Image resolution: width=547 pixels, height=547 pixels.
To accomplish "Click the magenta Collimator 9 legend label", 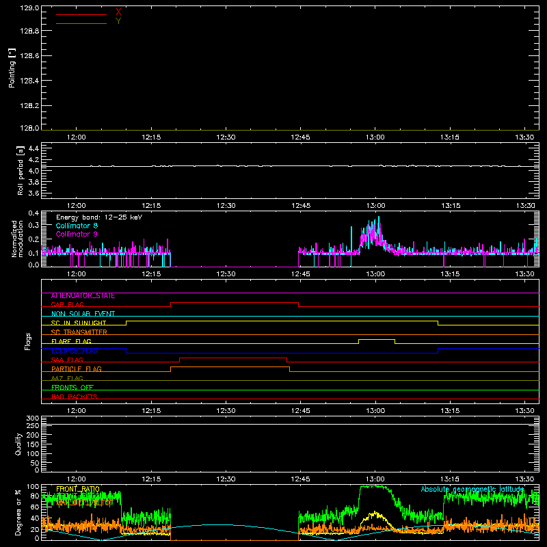I will point(77,234).
